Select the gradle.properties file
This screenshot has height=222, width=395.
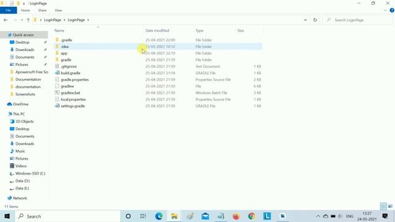click(x=158, y=80)
